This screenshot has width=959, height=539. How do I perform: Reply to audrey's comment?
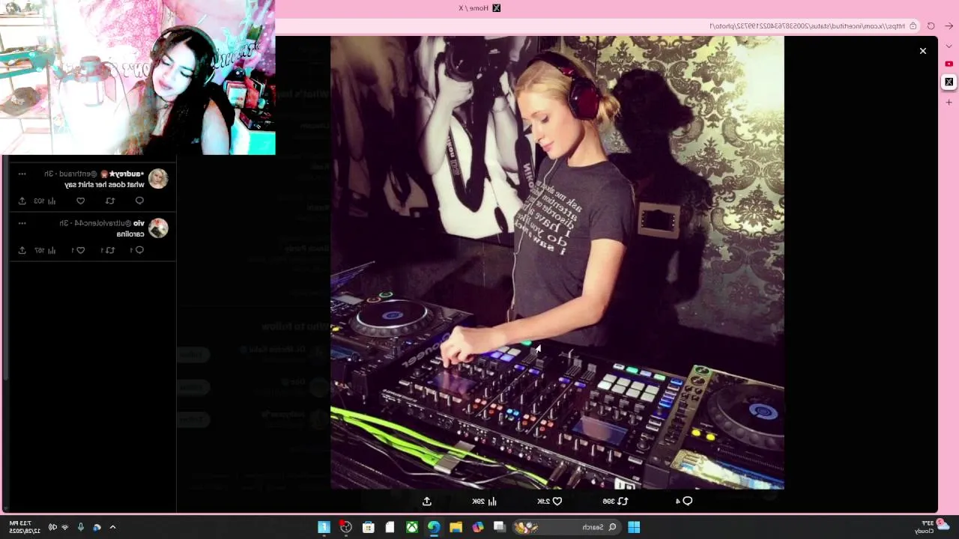pos(139,201)
